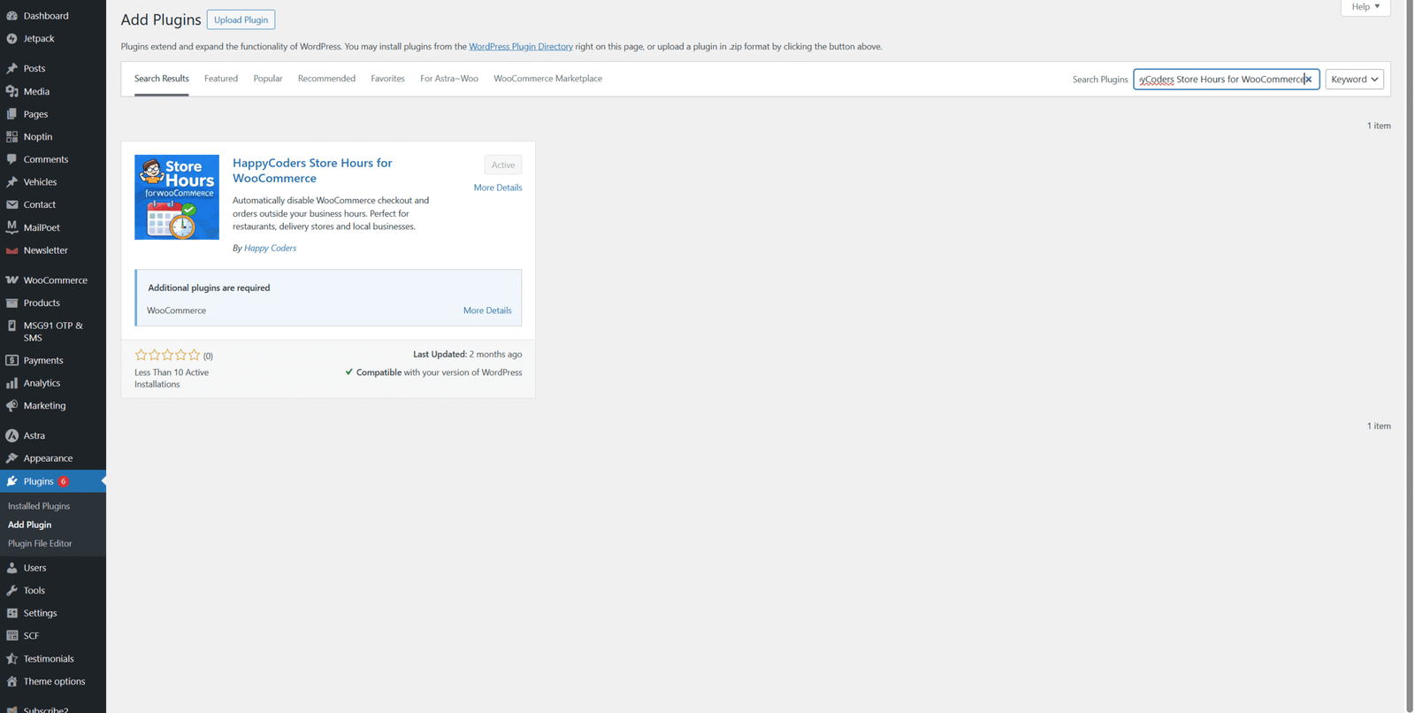The width and height of the screenshot is (1415, 713).
Task: Click the WooCommerce icon in sidebar
Action: click(x=11, y=280)
